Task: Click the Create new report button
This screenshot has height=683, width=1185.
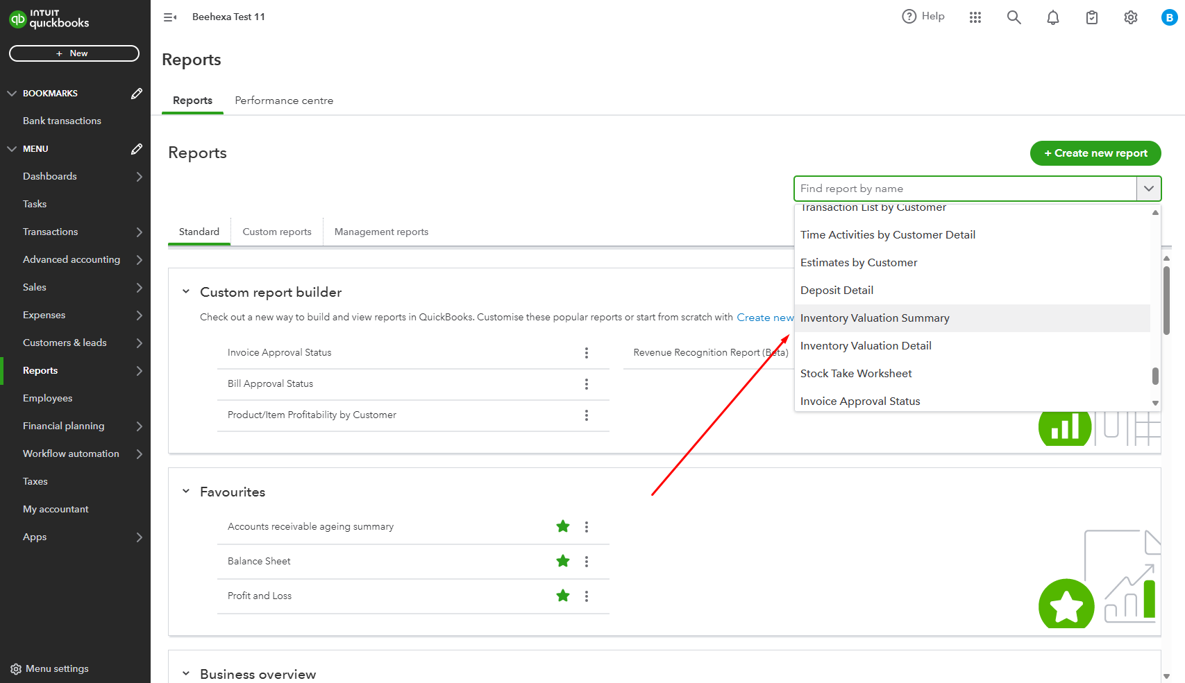Action: click(1095, 153)
